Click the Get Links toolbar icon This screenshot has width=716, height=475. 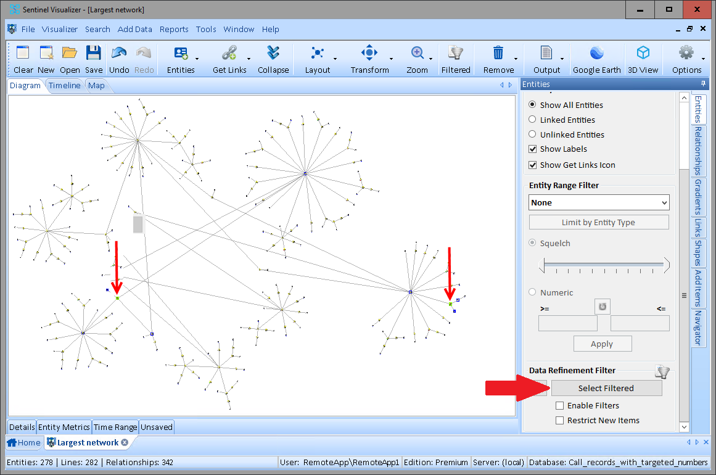[x=229, y=54]
